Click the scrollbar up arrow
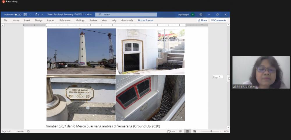Image resolution: width=291 pixels, height=140 pixels. pos(228,25)
